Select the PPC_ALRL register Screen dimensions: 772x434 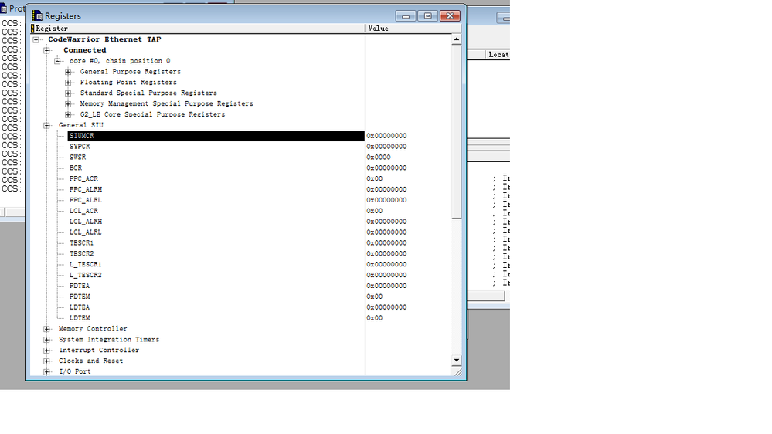86,200
